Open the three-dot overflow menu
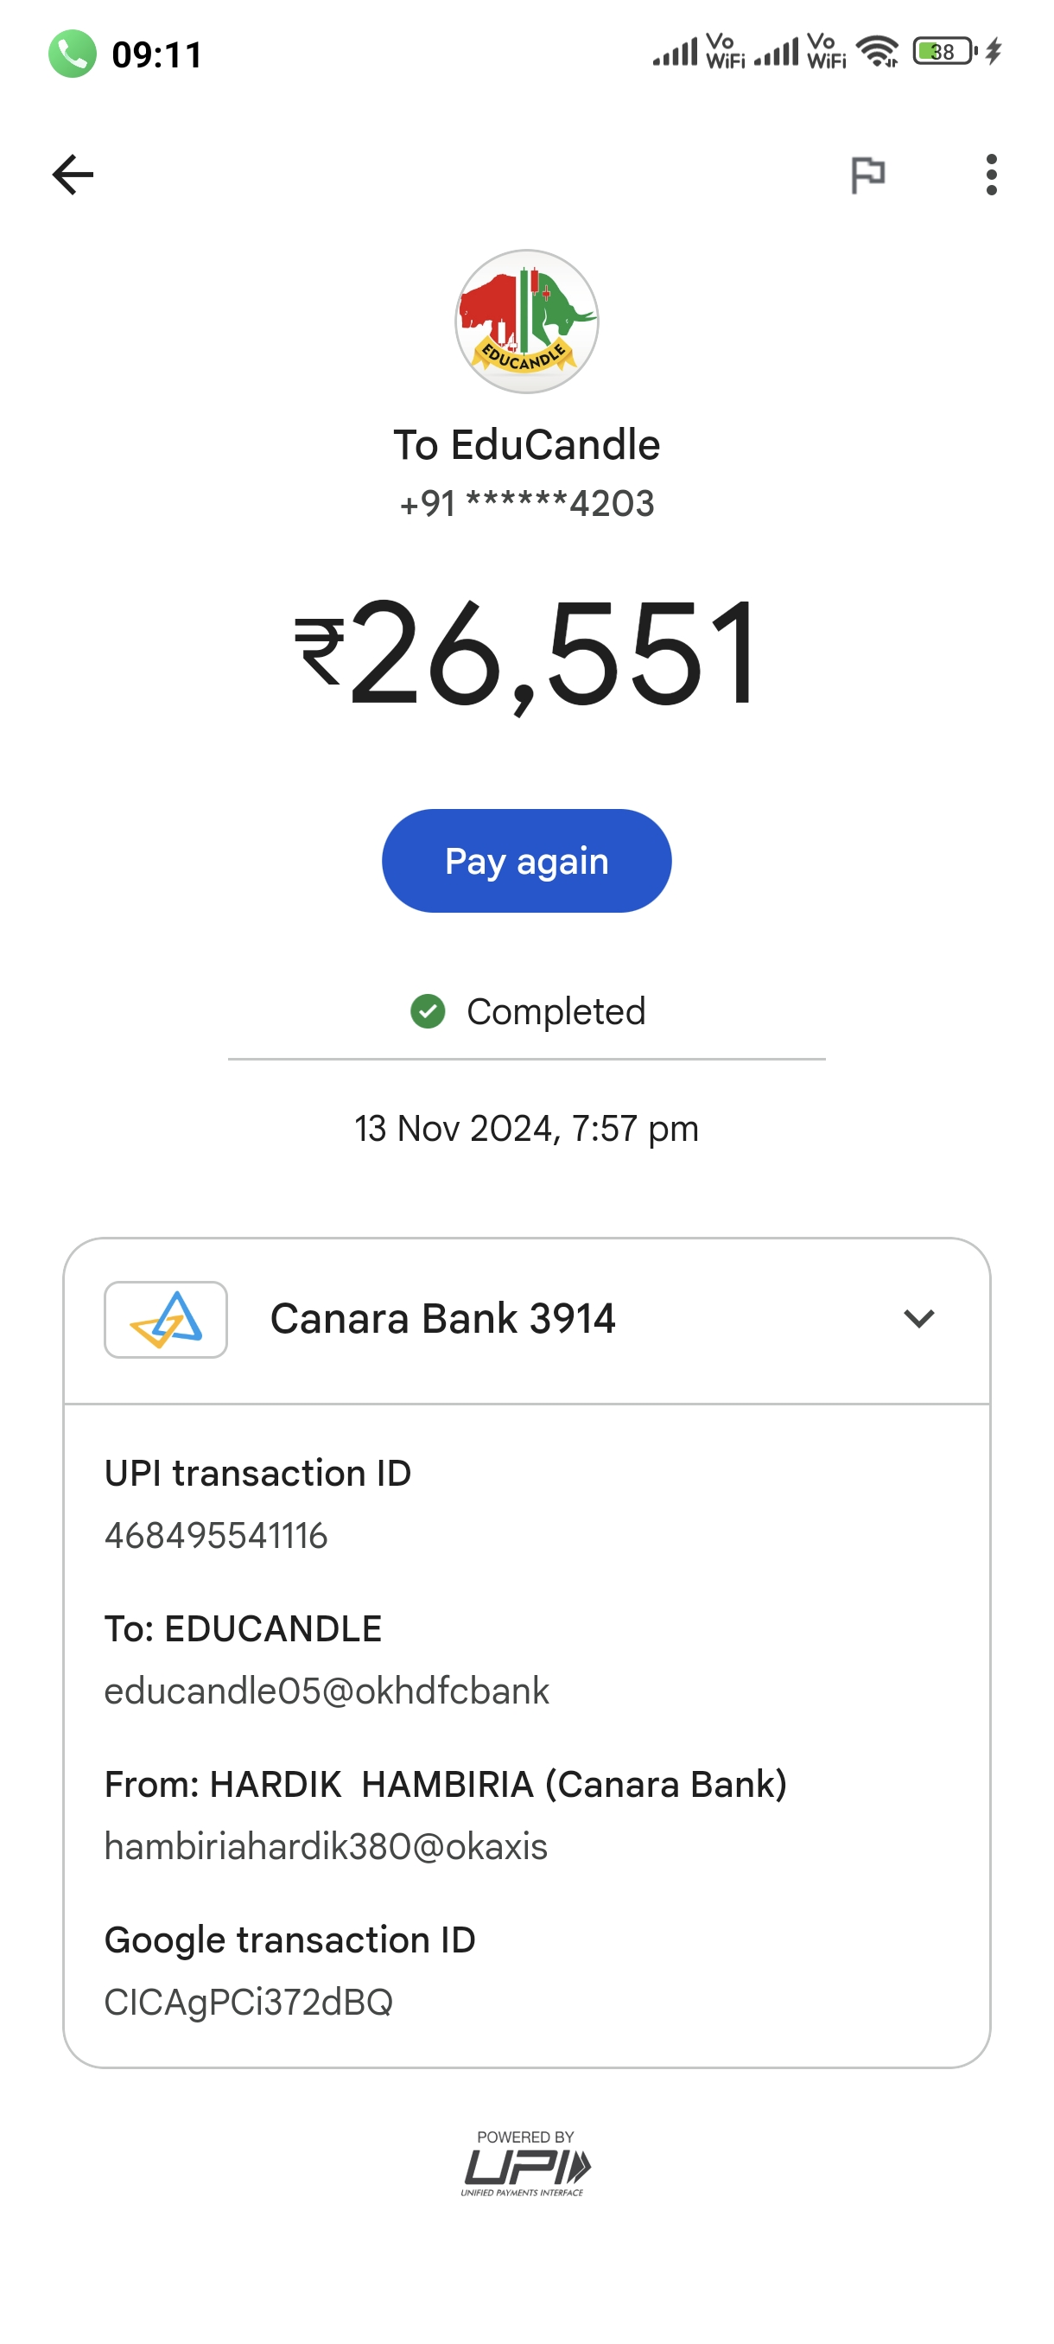This screenshot has height=2344, width=1054. 990,175
